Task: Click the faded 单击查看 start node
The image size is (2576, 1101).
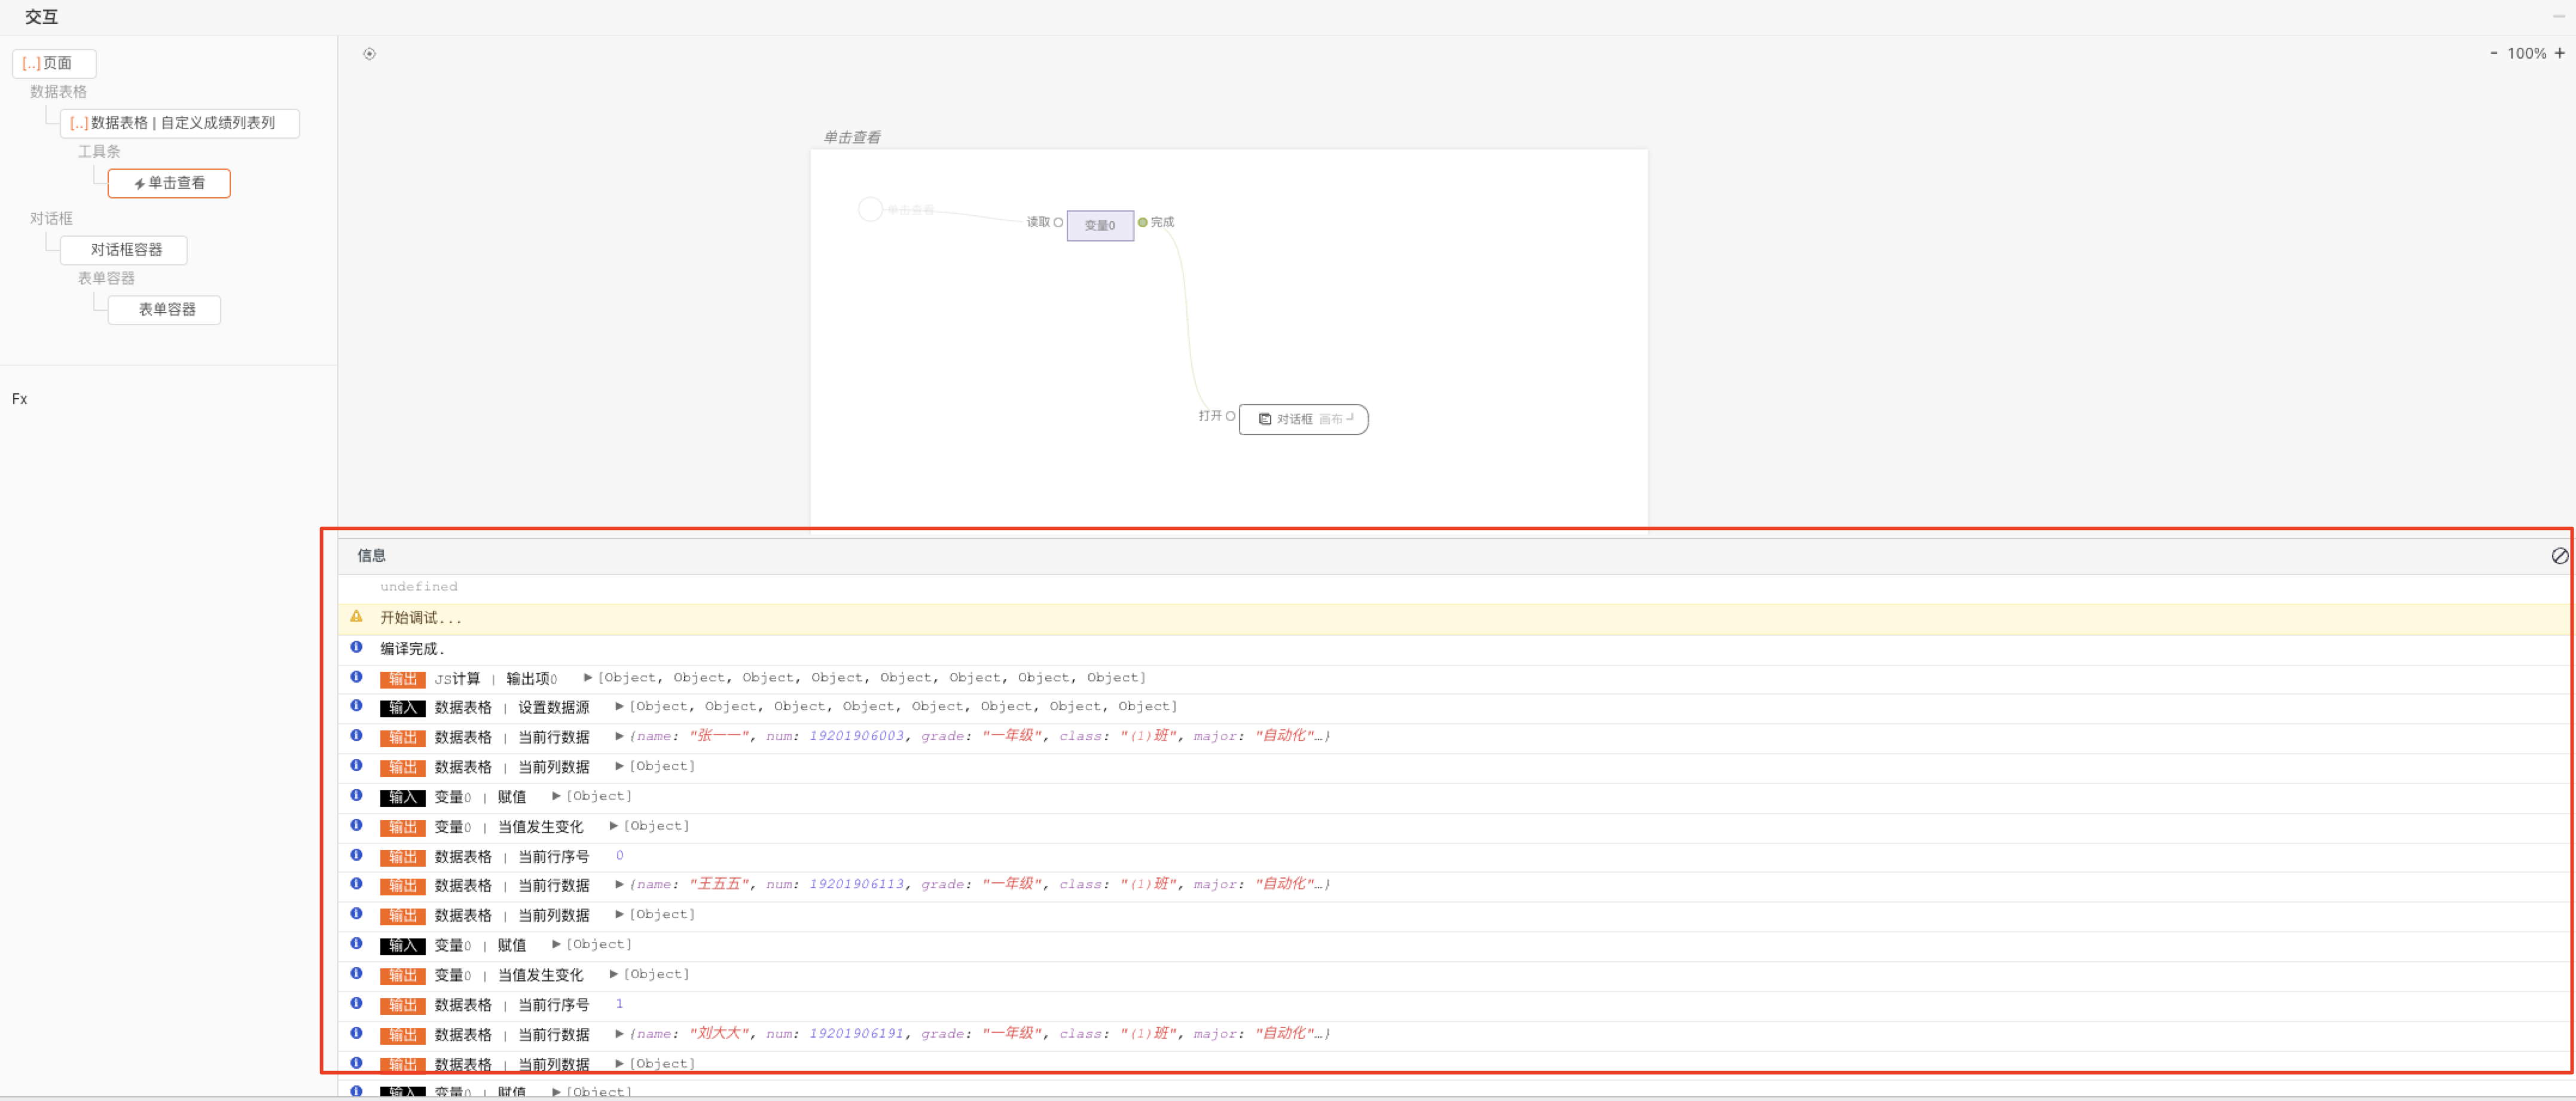Action: 870,209
